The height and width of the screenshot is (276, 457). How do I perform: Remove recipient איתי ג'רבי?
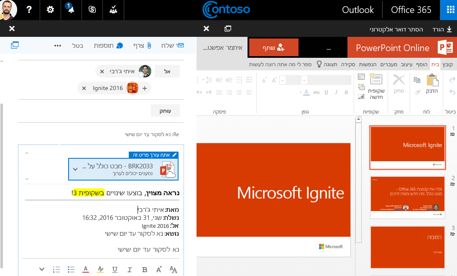[102, 71]
